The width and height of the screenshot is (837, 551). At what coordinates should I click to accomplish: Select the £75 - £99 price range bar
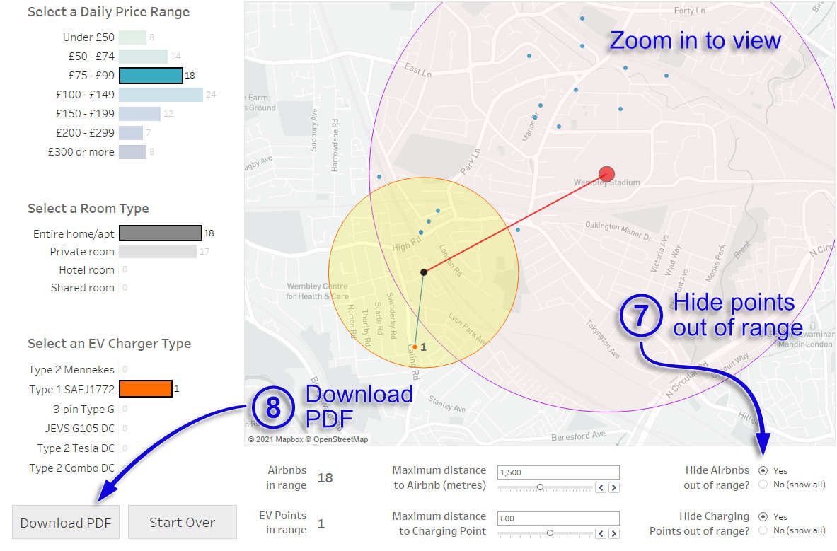pos(151,75)
